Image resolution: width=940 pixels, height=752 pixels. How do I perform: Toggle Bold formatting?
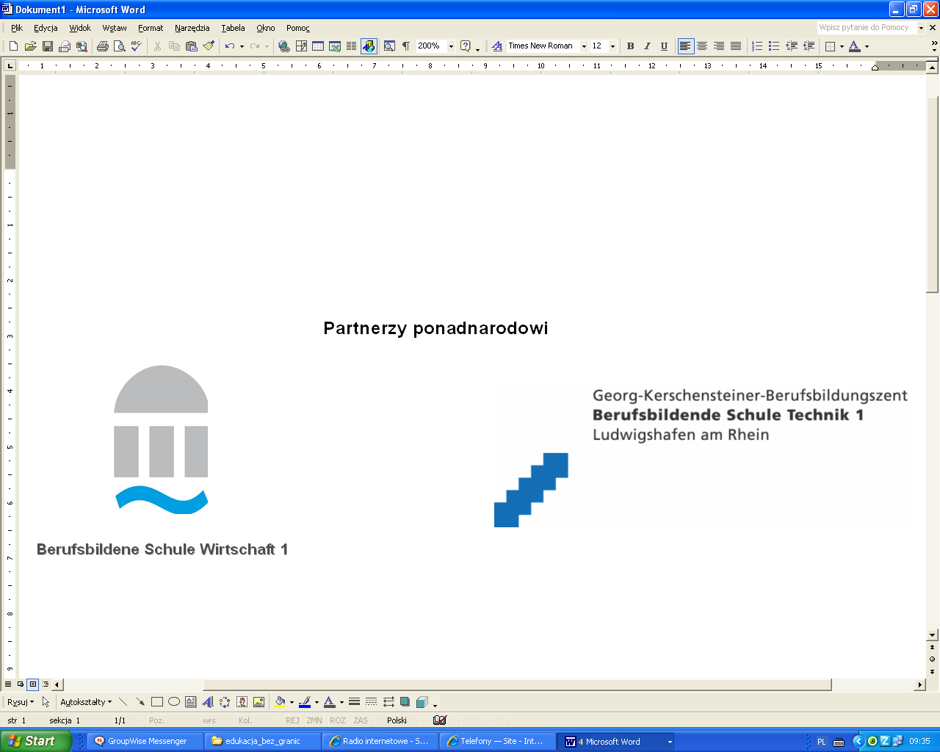(630, 46)
